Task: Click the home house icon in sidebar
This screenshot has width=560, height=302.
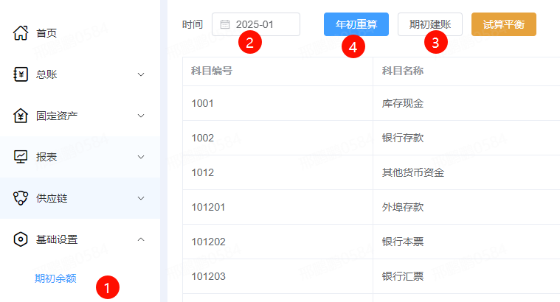Action: [21, 32]
